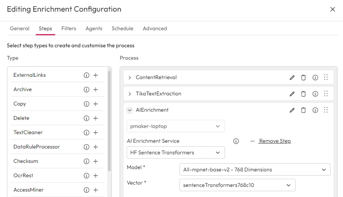The width and height of the screenshot is (343, 197).
Task: Add the TextCleaner step type
Action: click(96, 133)
